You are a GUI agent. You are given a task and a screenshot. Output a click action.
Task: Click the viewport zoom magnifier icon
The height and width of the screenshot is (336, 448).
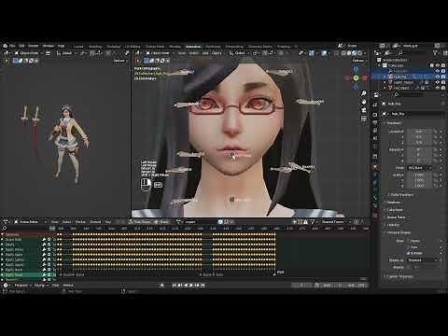click(364, 93)
